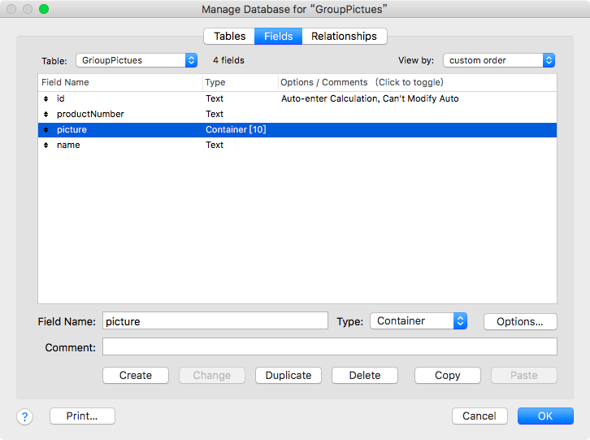
Task: Open the Table dropdown showing GrioupPictues
Action: click(x=137, y=60)
